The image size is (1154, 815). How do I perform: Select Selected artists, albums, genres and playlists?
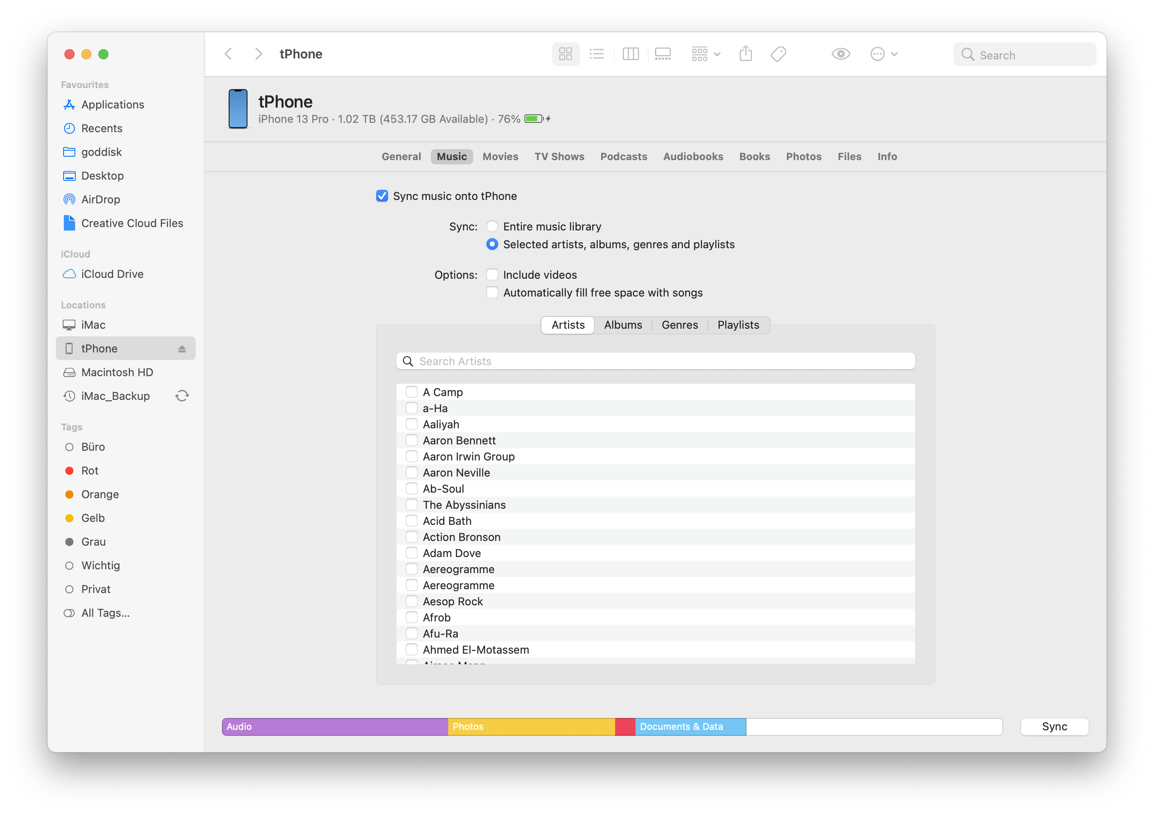pos(492,244)
